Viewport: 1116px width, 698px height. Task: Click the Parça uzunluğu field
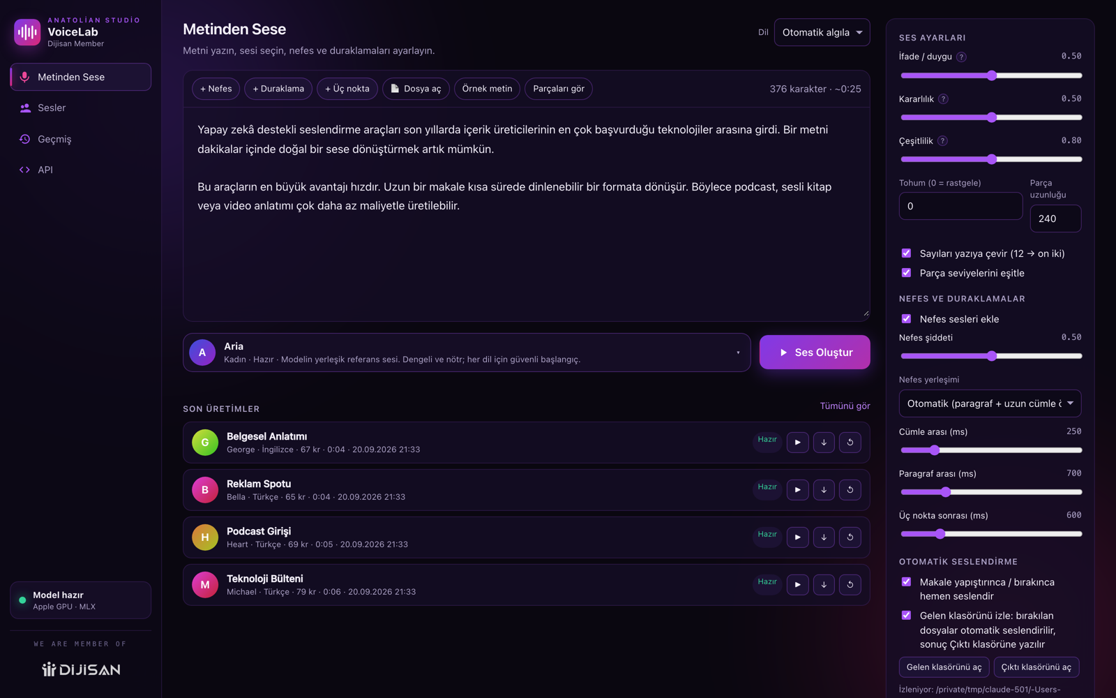1055,218
